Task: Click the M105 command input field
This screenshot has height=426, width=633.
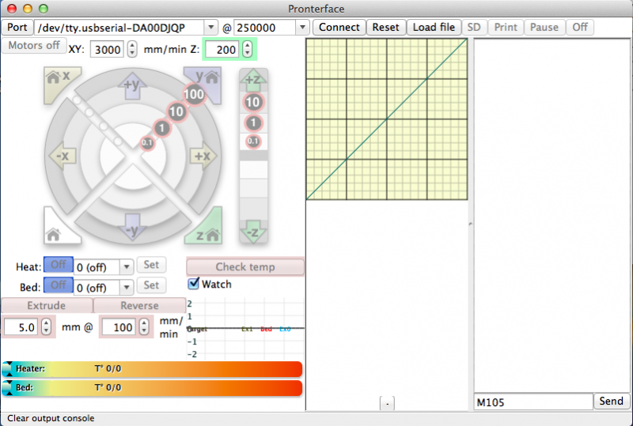Action: click(532, 401)
